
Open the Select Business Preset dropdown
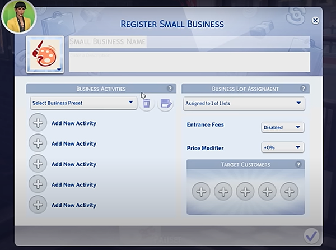pyautogui.click(x=83, y=103)
